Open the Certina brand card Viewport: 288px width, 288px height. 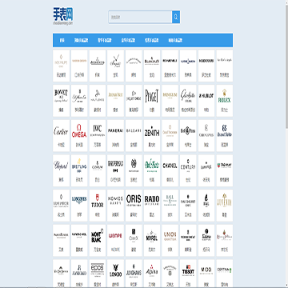[x=224, y=274]
